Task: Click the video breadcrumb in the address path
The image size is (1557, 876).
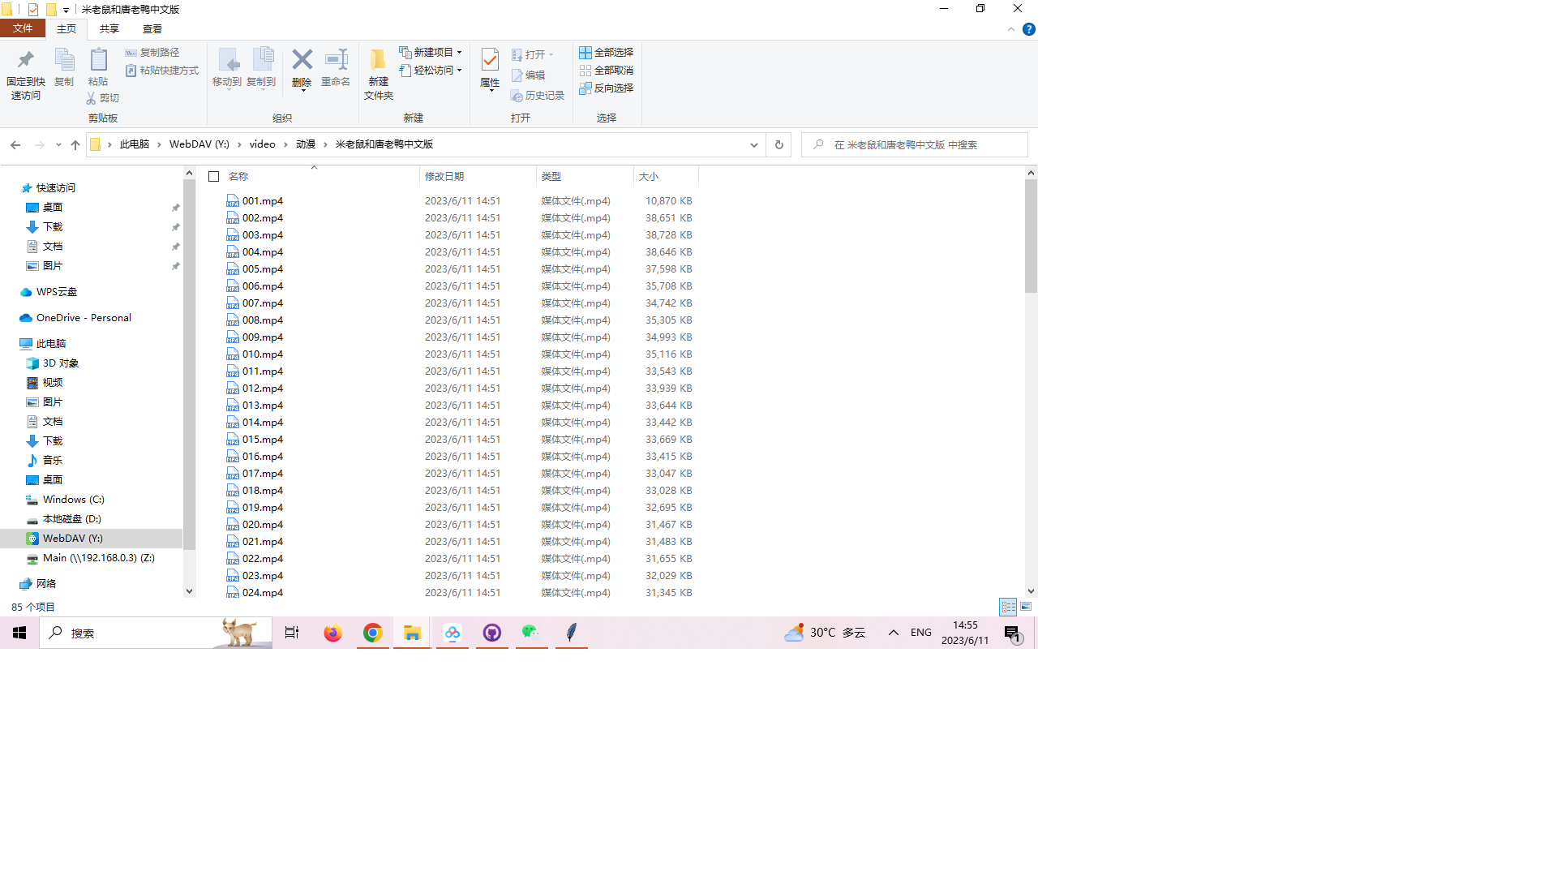Action: pyautogui.click(x=262, y=144)
